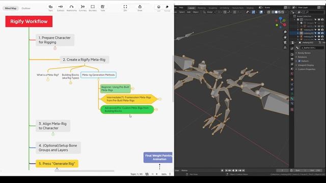Click the Topic tool icon in XMind toolbar

click(x=50, y=7)
